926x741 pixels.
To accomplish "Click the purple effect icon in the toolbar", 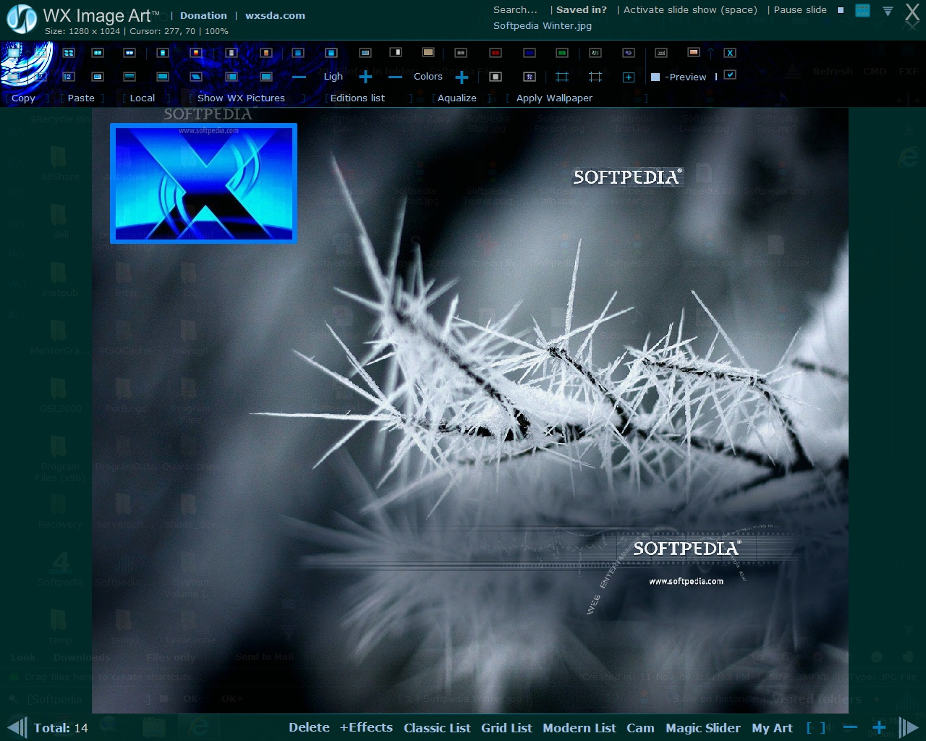I will [629, 53].
